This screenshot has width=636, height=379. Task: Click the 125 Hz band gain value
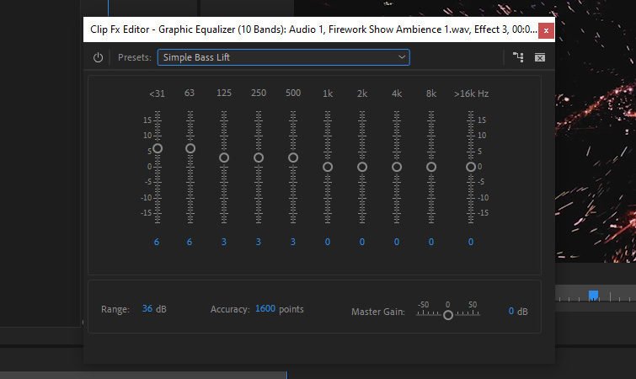tap(224, 242)
